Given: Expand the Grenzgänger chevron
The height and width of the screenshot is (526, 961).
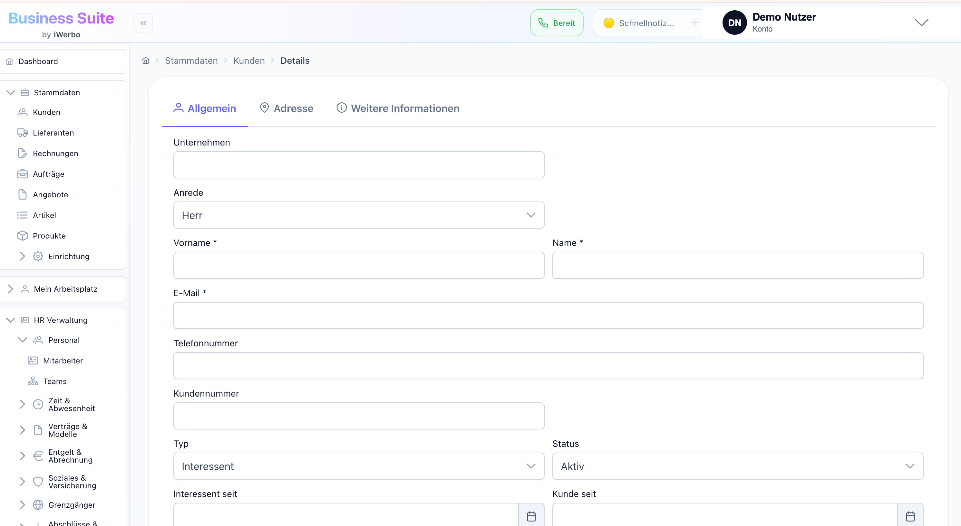Looking at the screenshot, I should [x=22, y=505].
